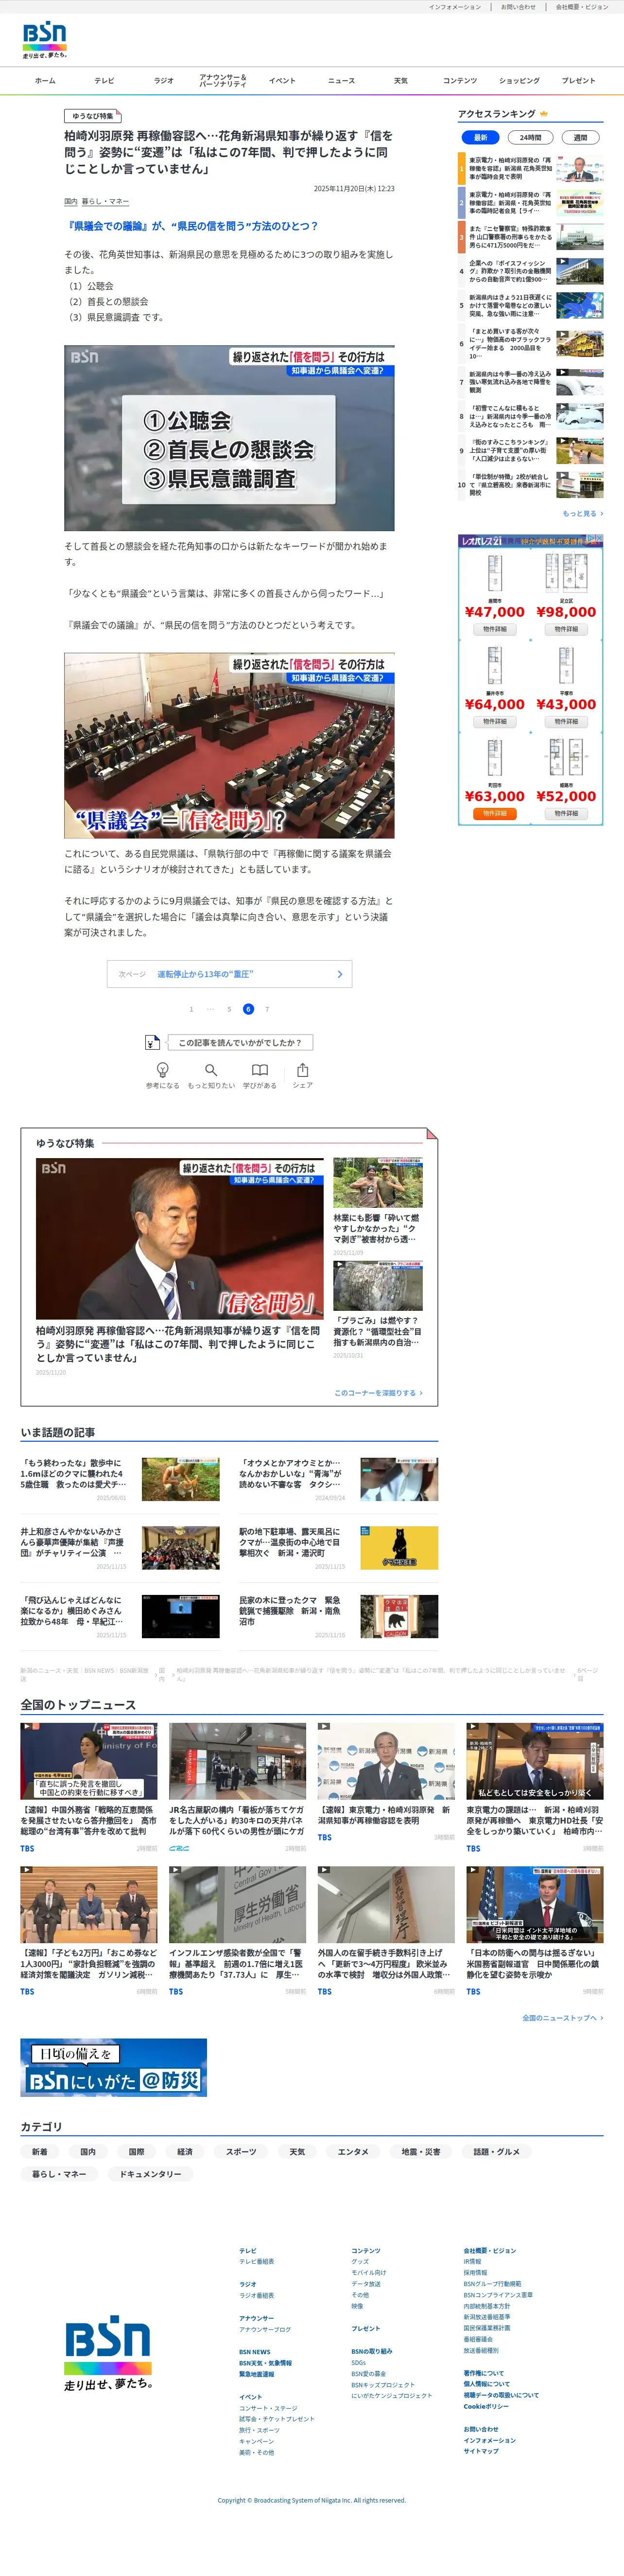Open number 1 ranked article in access ranking

pos(531,169)
